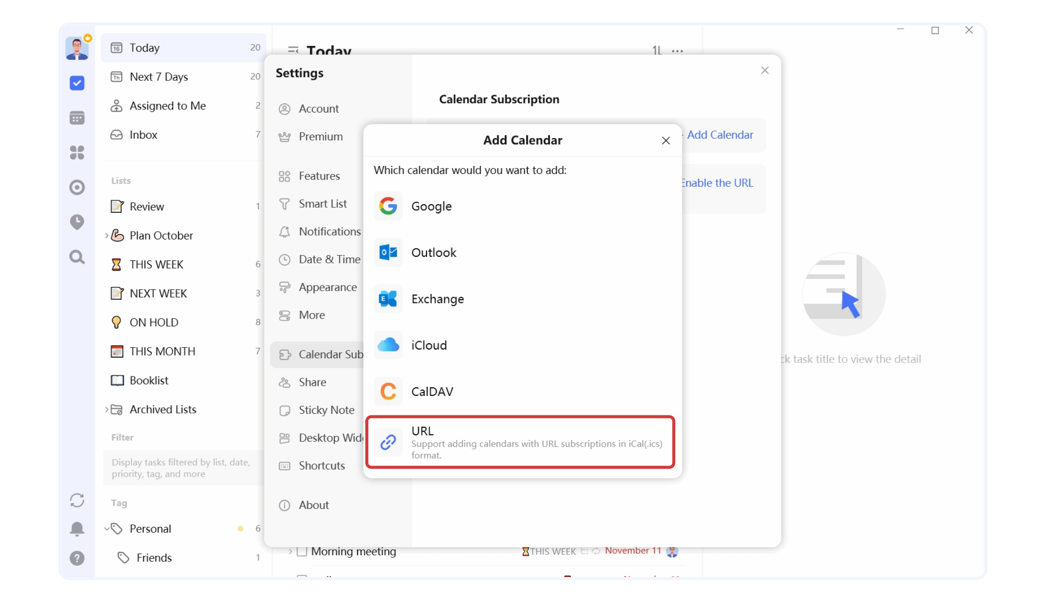This screenshot has width=1046, height=597.
Task: Collapse the Personal tag group
Action: 107,528
